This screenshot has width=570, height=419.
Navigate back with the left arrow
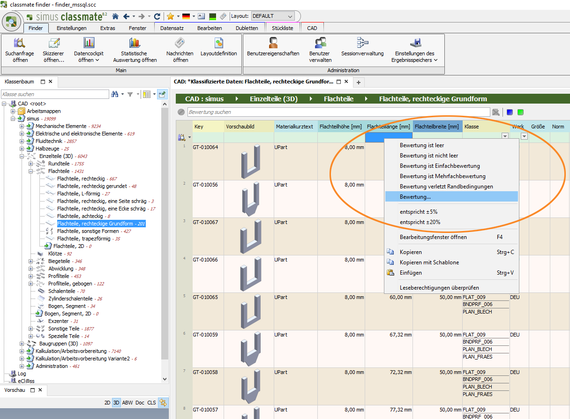pos(126,16)
